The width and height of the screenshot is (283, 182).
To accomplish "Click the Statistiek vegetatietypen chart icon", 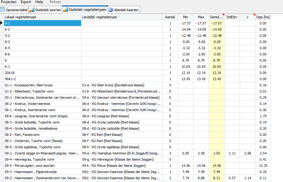I will pos(65,10).
